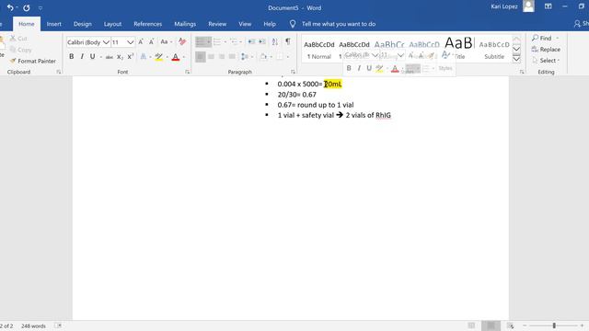Open the Paragraph settings dialog launcher
589x331 pixels.
(293, 72)
